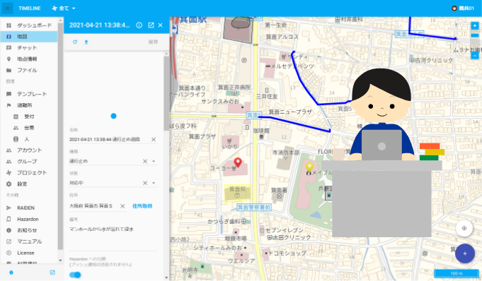
Task: Open RAIDEN in the sidebar
Action: [x=28, y=208]
